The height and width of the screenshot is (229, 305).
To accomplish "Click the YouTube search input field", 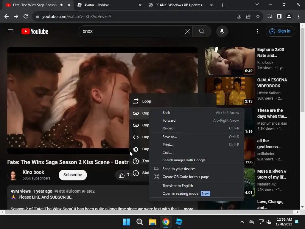I will (132, 31).
